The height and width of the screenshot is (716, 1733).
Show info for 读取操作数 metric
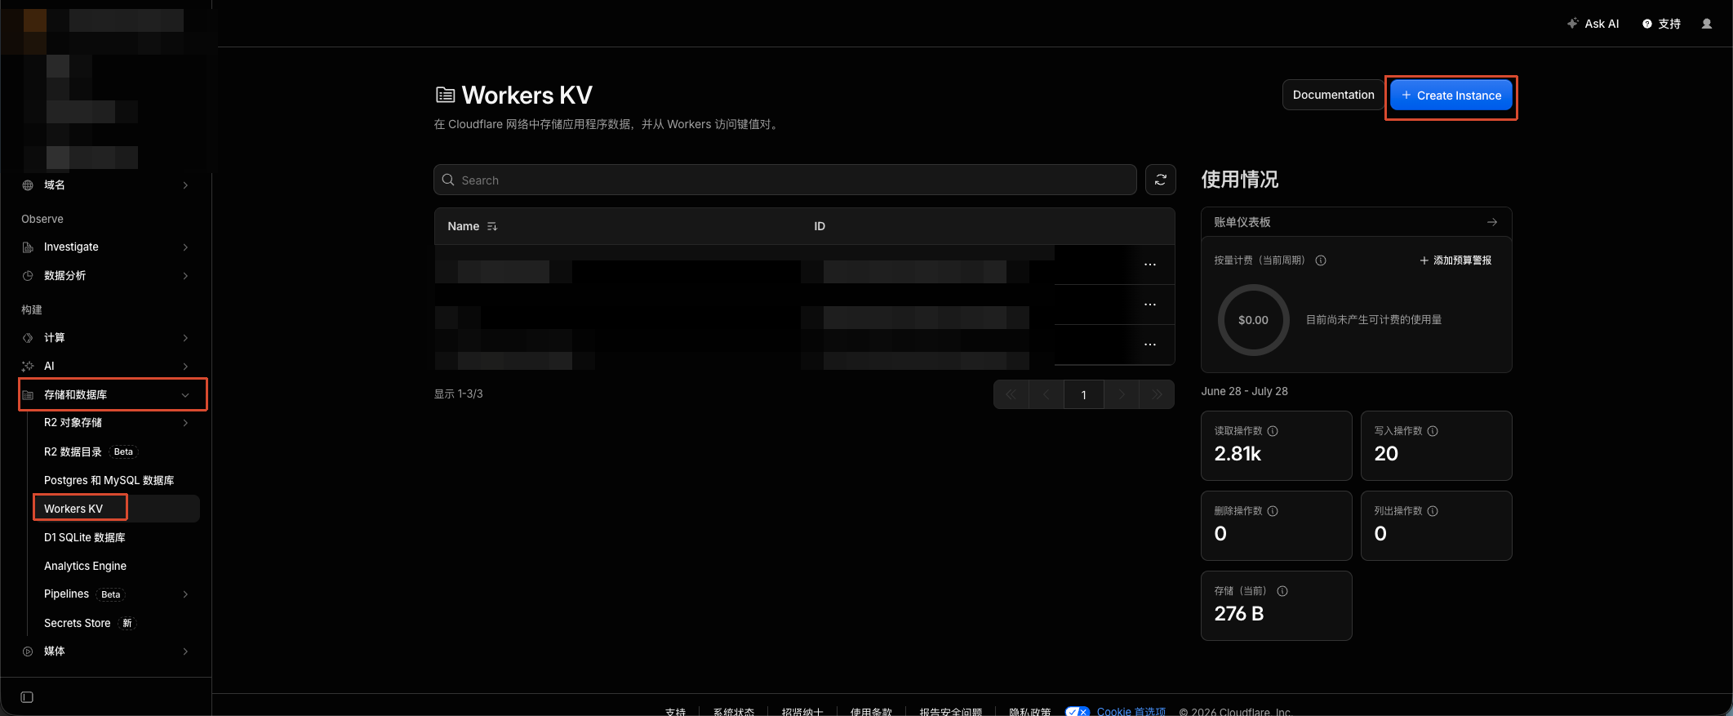tap(1273, 431)
